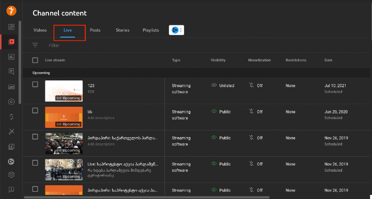The height and width of the screenshot is (199, 372).
Task: Open the Monetization dollar icon
Action: pos(11,117)
